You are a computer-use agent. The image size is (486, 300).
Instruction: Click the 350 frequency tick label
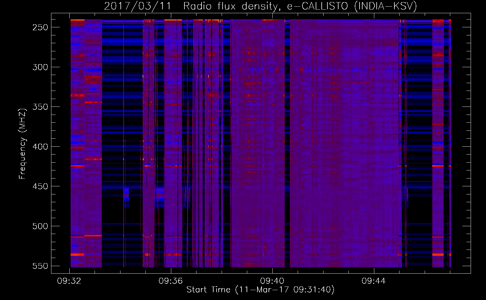tap(40, 107)
